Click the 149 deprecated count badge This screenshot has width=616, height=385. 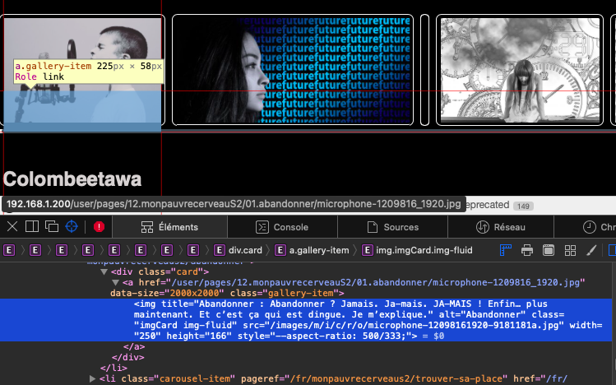523,206
